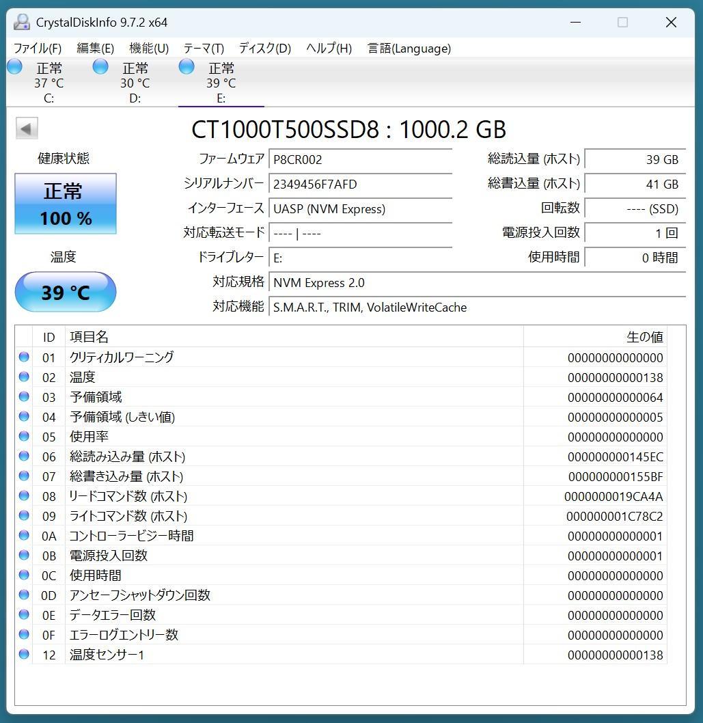The height and width of the screenshot is (723, 703).
Task: Click the D: drive health status indicator
Action: coord(100,66)
